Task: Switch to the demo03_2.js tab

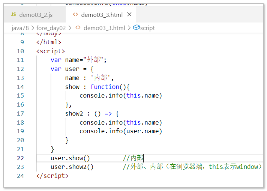Action: click(x=35, y=15)
